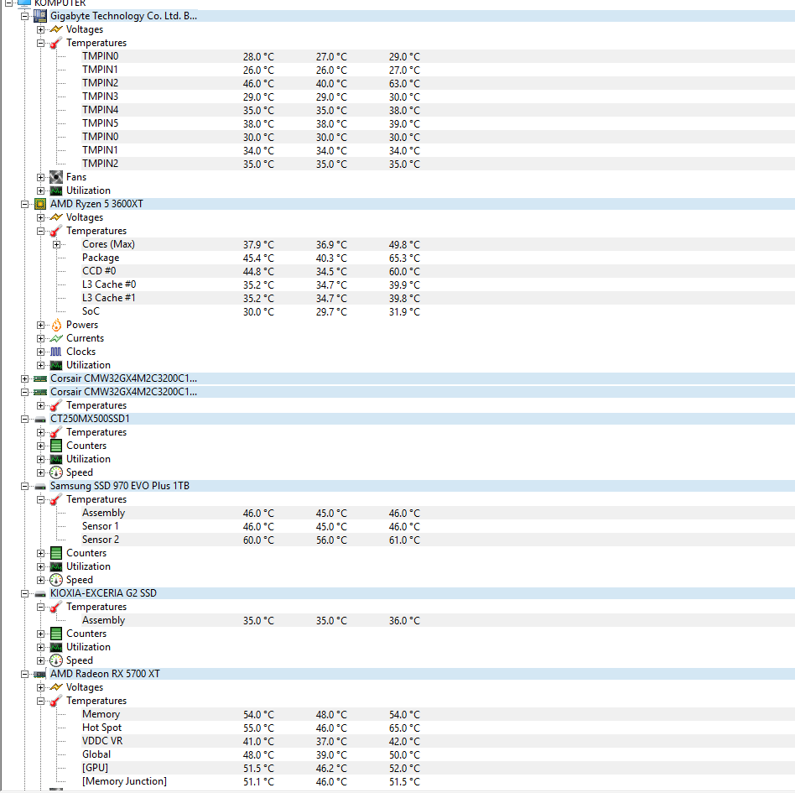795x793 pixels.
Task: Click the Fans icon under Gigabyte board
Action: tap(56, 177)
